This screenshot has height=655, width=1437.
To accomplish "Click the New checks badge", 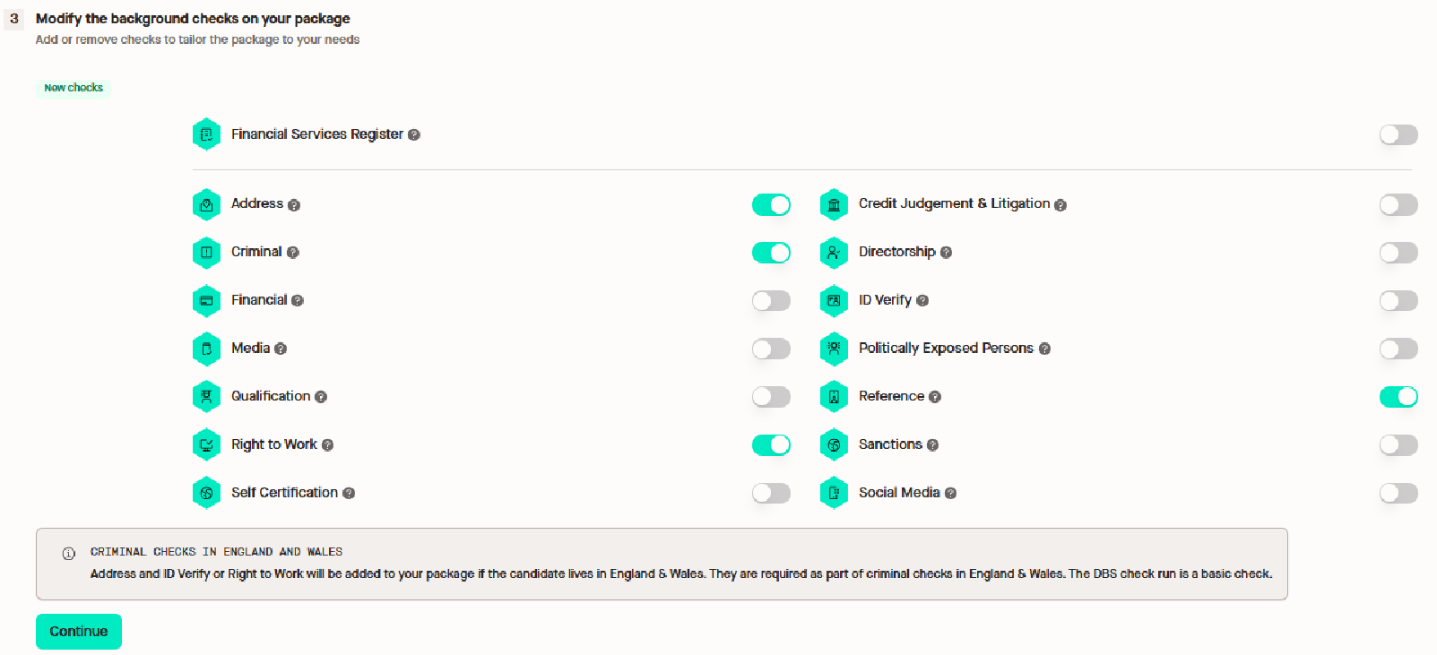I will point(74,88).
